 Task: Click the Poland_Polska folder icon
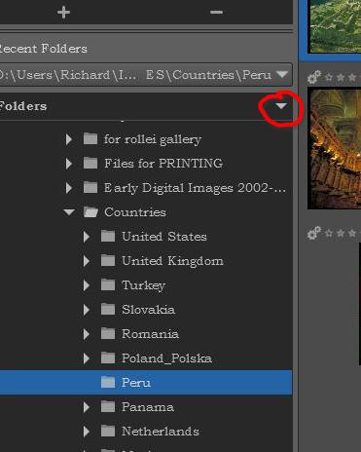point(108,358)
